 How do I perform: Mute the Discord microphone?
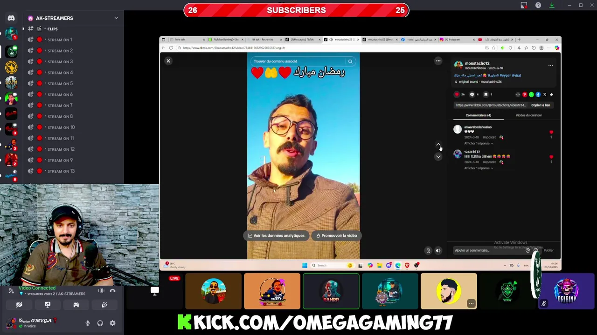(x=87, y=323)
